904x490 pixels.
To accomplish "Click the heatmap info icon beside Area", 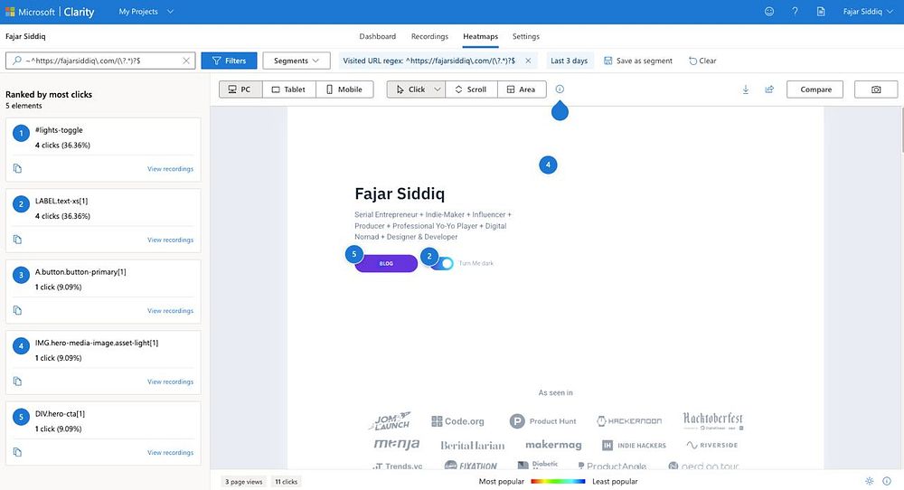I will pyautogui.click(x=560, y=90).
